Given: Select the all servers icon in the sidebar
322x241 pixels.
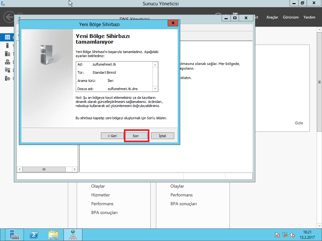Looking at the screenshot, I should (8, 54).
